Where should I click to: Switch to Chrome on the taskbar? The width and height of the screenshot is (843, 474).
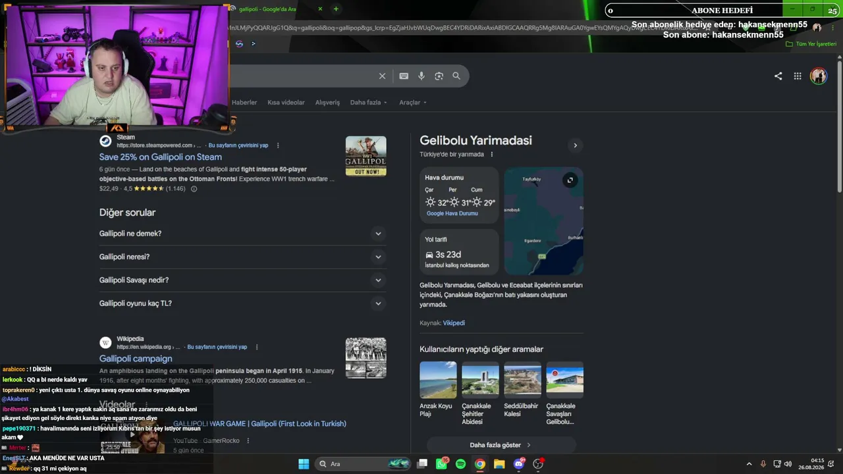(x=480, y=464)
